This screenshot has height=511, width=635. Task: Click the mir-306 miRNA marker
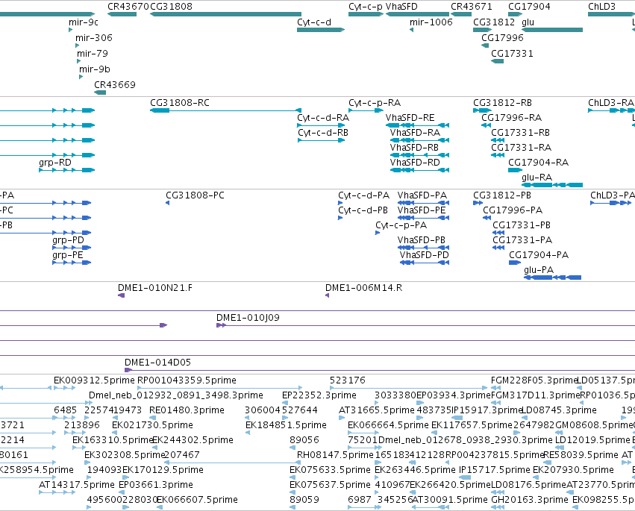point(77,46)
